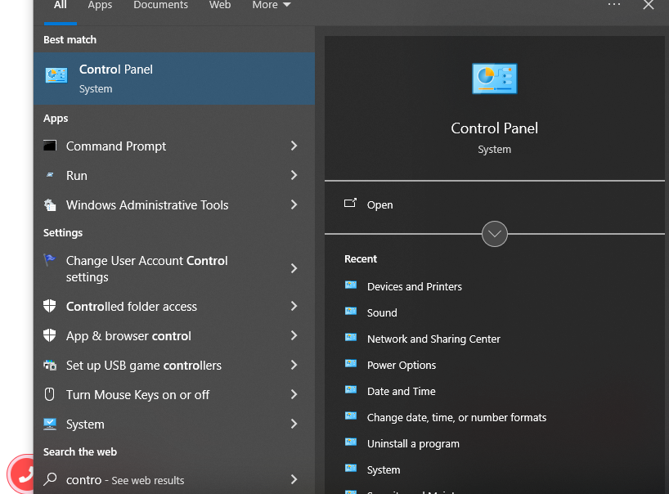Click the Turn Mouse Keys mouse icon
Screen dimensions: 669x494
(x=50, y=394)
